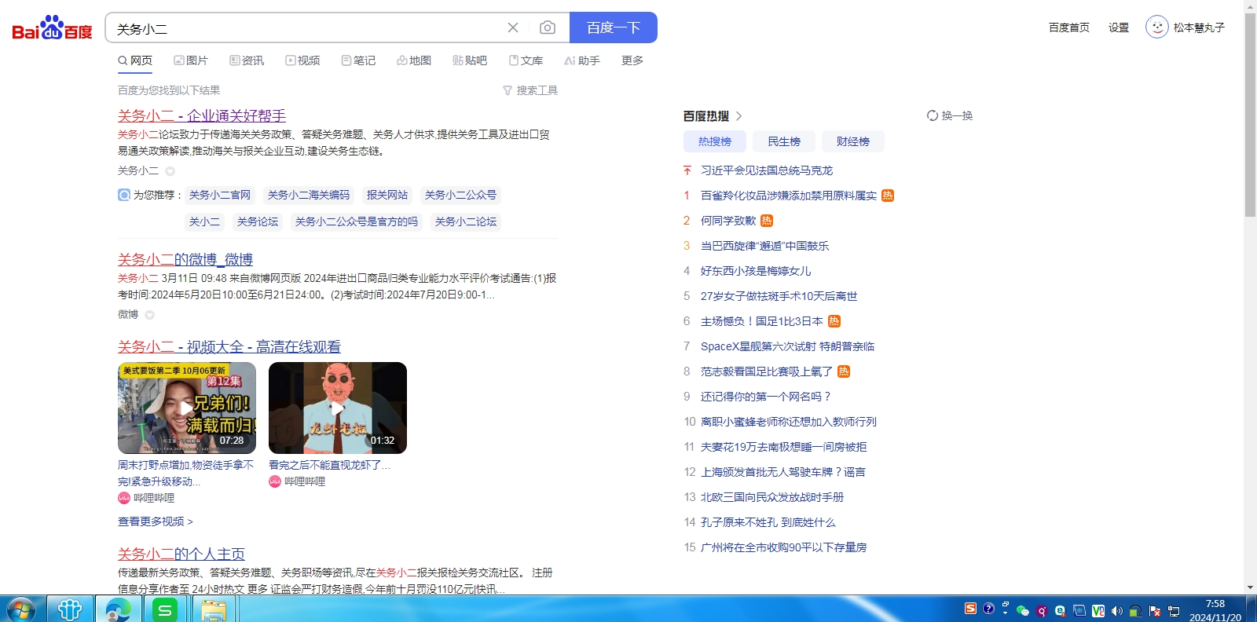The height and width of the screenshot is (622, 1257).
Task: Select suggestion 关务小二公众号
Action: pyautogui.click(x=460, y=195)
